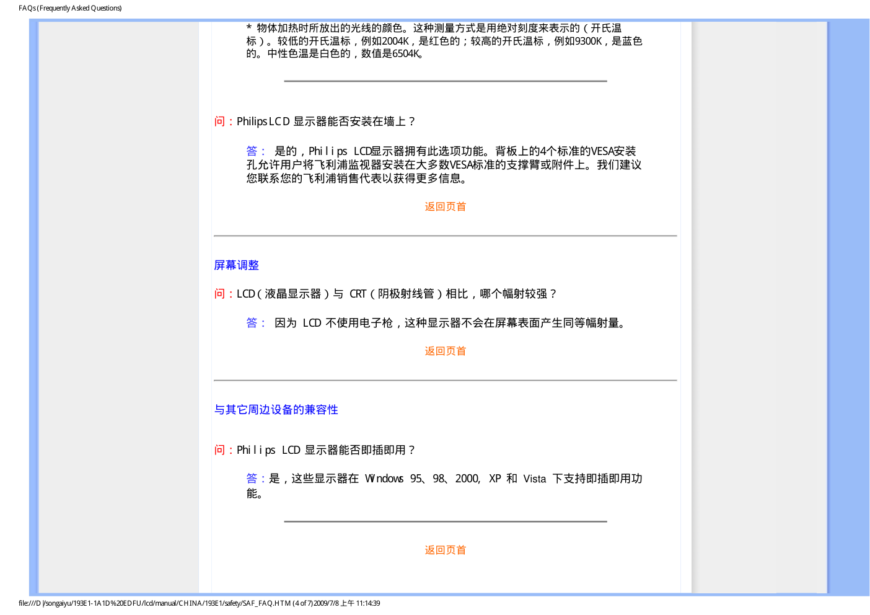Select question text about wall mounting Philips LCD
Viewport: 870px width, 615px height.
coord(315,122)
